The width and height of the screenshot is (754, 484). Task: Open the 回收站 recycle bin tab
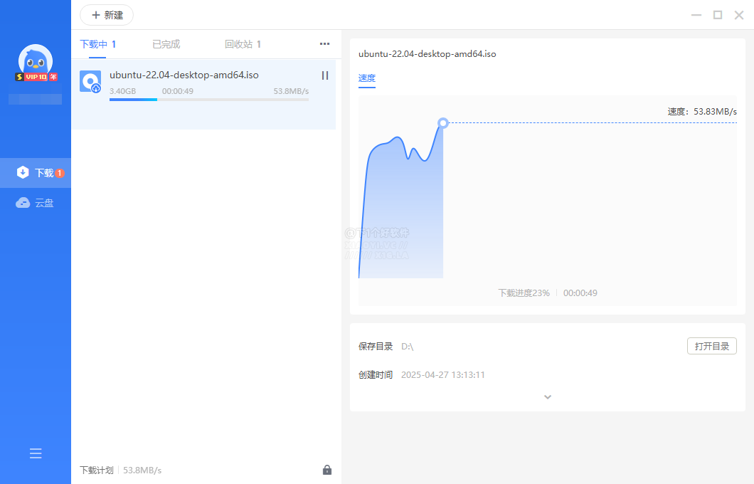243,44
